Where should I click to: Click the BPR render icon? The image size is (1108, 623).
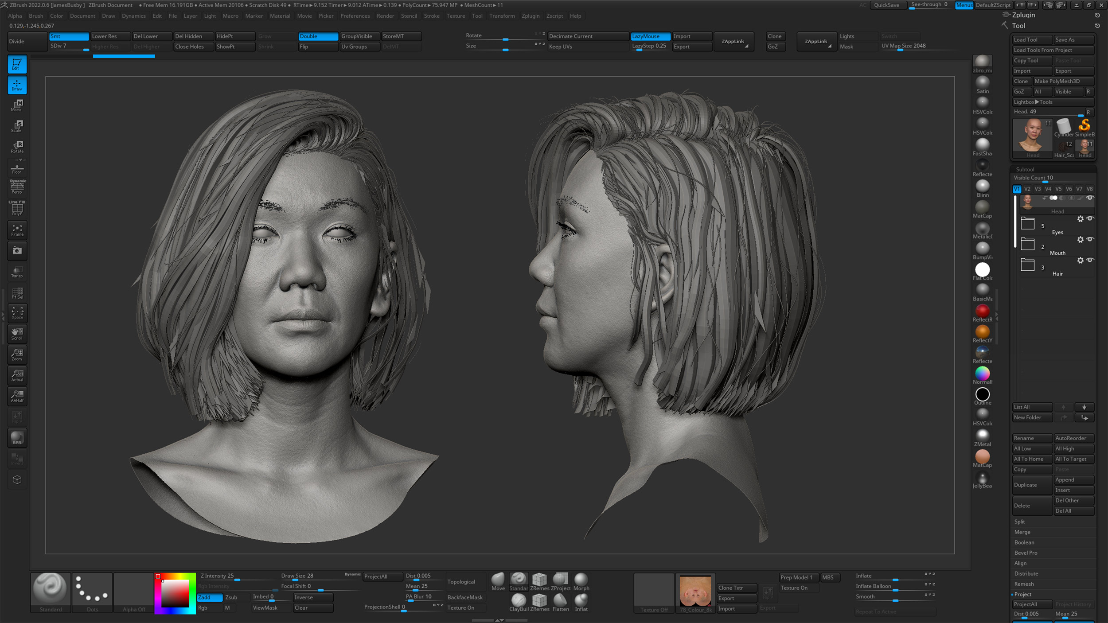[17, 438]
